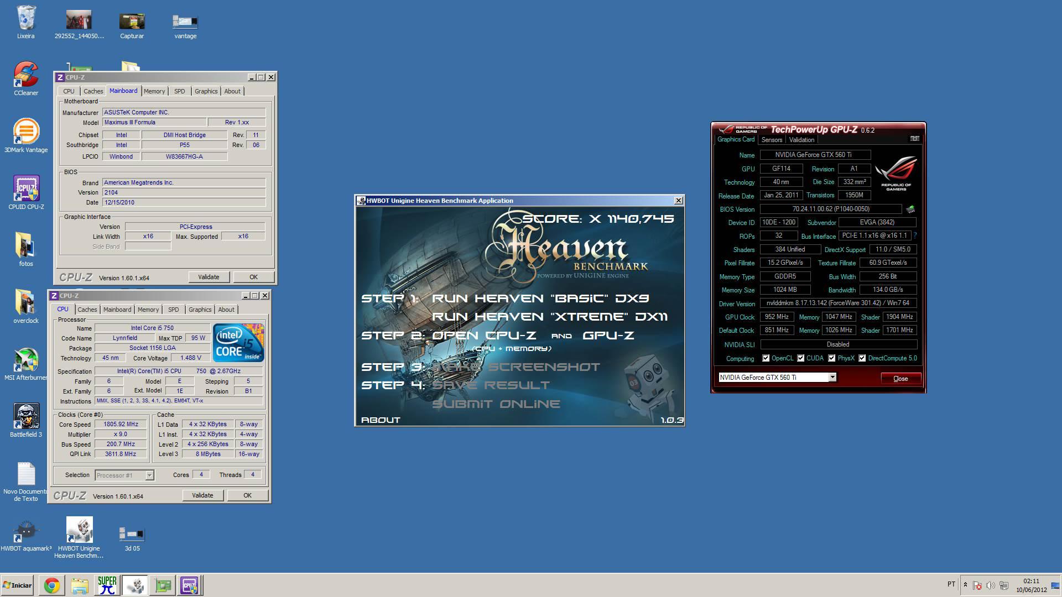This screenshot has height=597, width=1062.
Task: Open the overclock folder
Action: coord(26,306)
